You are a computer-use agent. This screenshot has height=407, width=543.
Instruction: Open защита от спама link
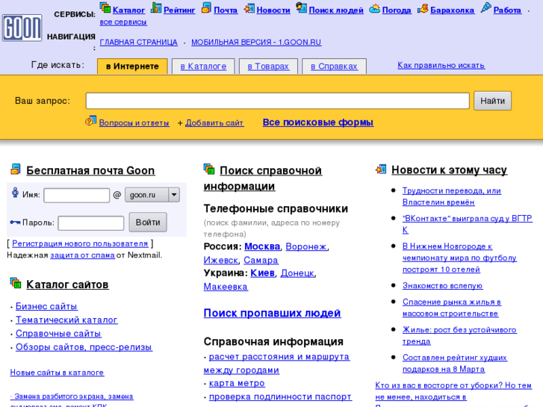point(82,255)
